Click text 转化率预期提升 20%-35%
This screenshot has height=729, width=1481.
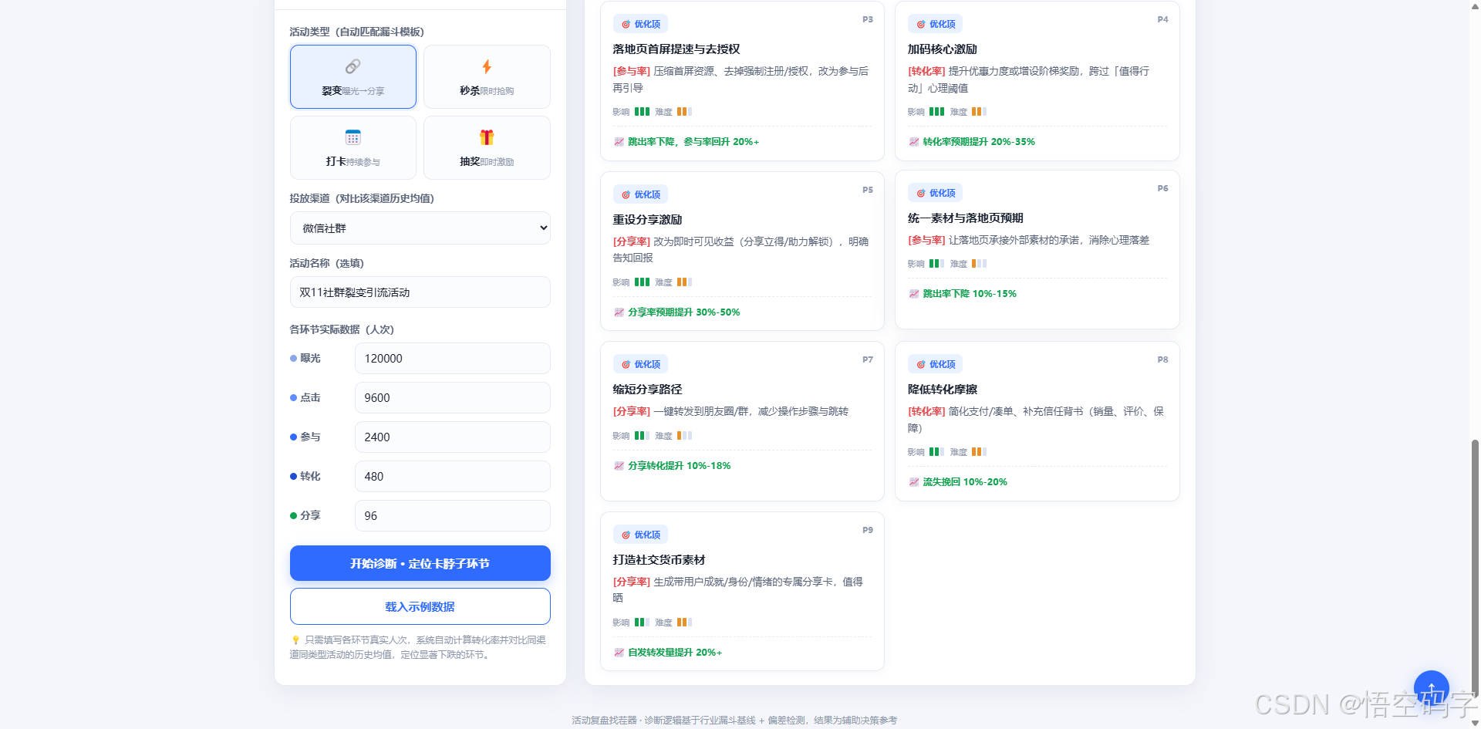pos(979,142)
